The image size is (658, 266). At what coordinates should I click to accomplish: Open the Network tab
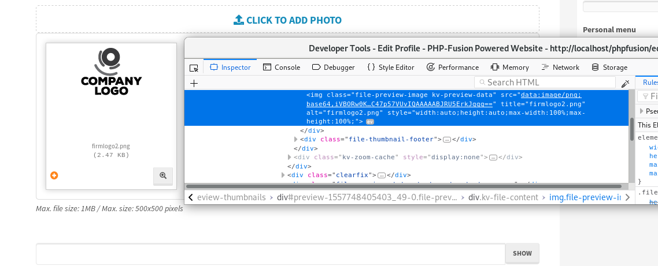tap(560, 68)
